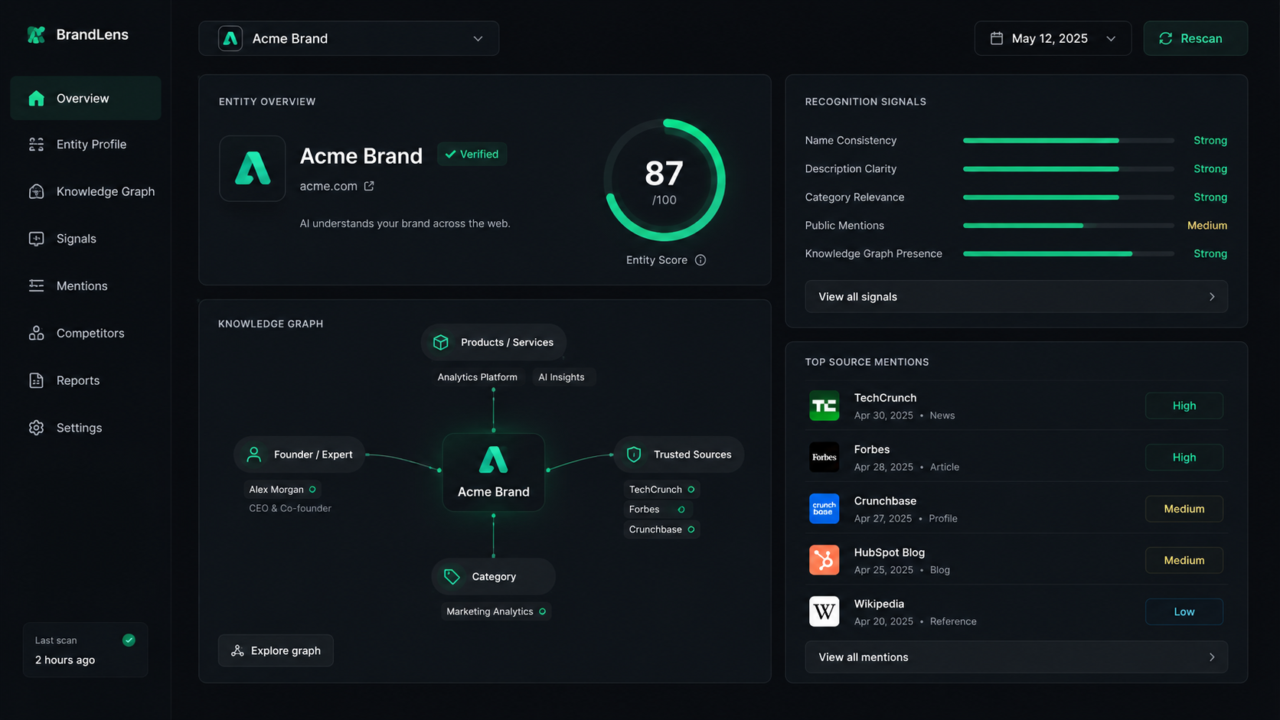This screenshot has height=720, width=1280.
Task: Click View all mentions
Action: click(1016, 657)
